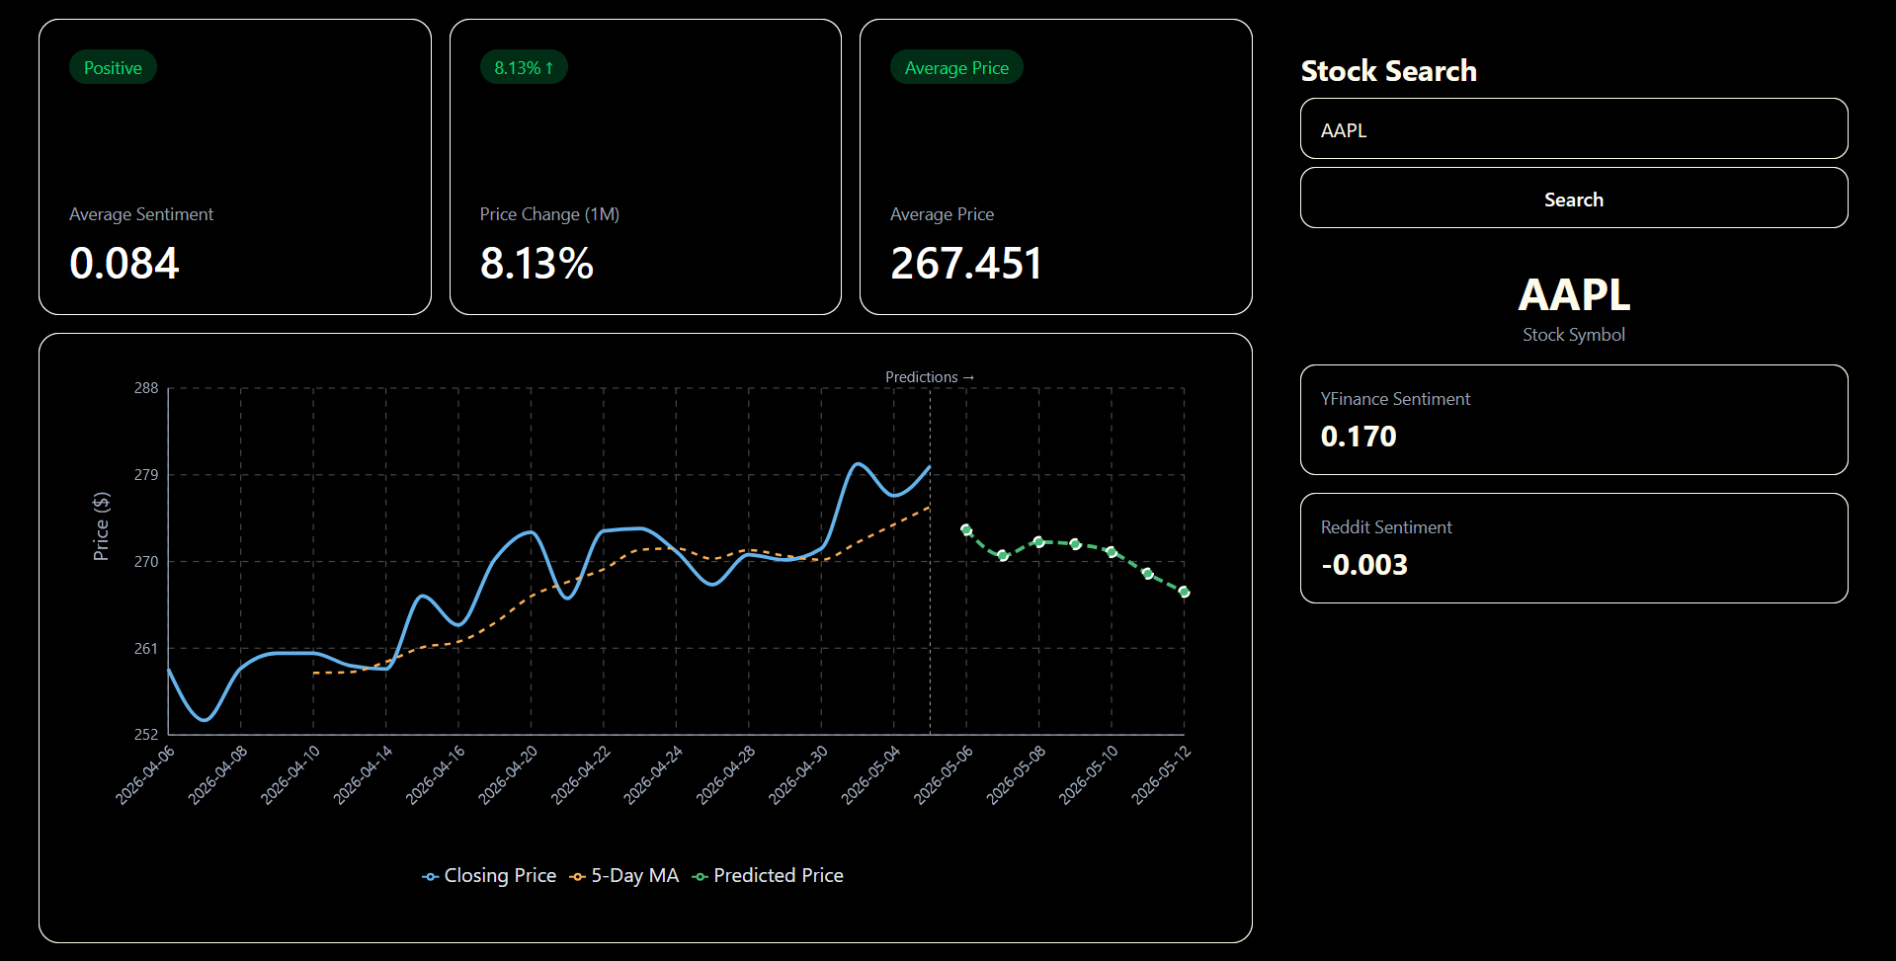Click the large 8.13% price change value
Viewport: 1896px width, 961px height.
pyautogui.click(x=536, y=264)
